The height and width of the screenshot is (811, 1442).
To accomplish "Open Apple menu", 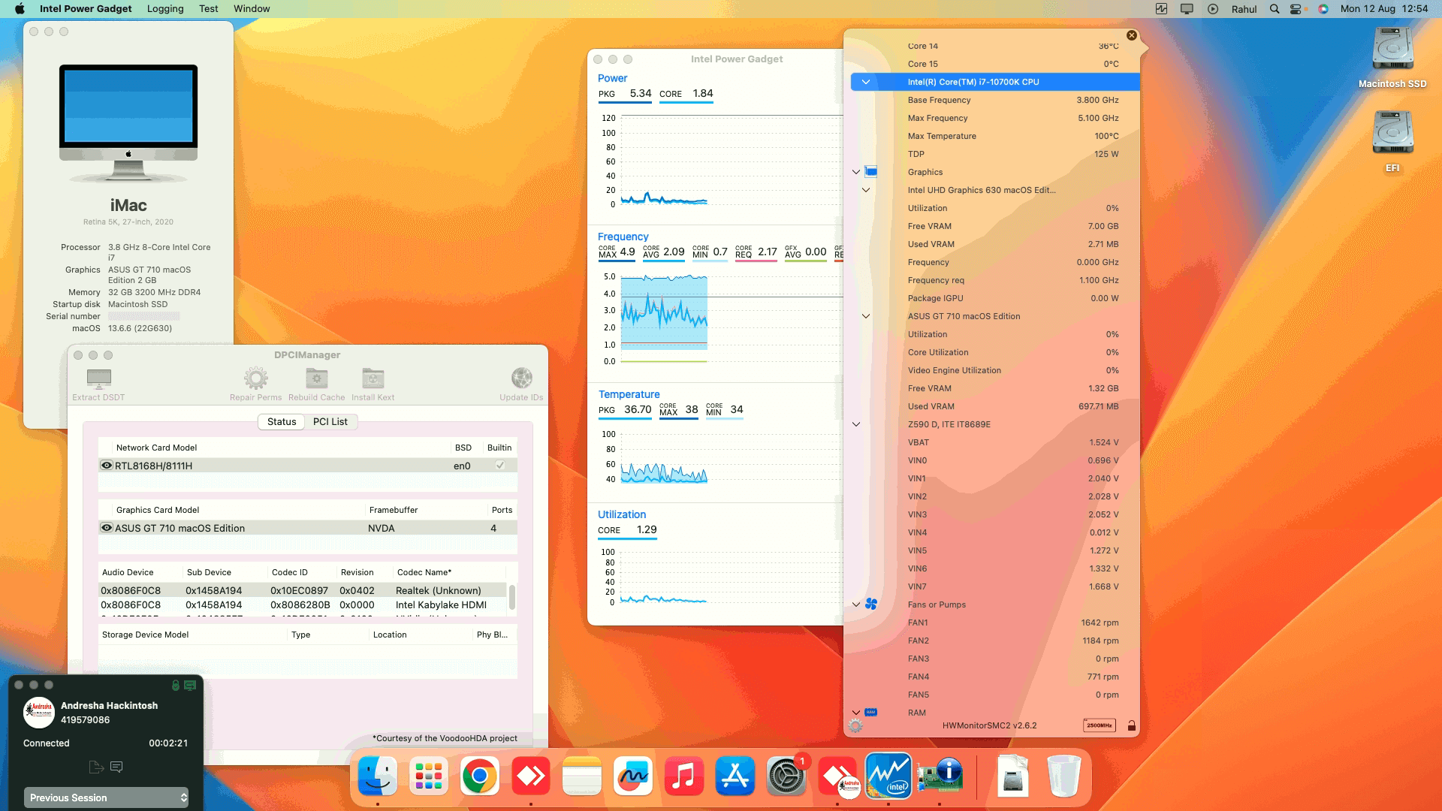I will [x=20, y=9].
